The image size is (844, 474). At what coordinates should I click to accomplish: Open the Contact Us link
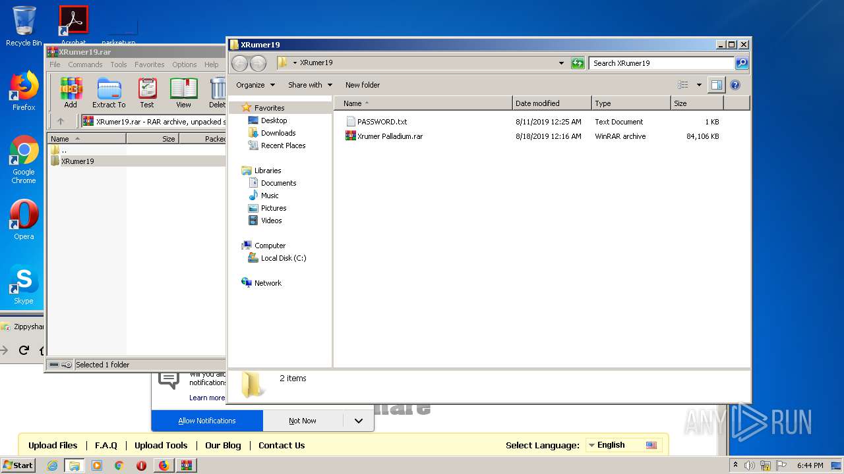pyautogui.click(x=282, y=445)
